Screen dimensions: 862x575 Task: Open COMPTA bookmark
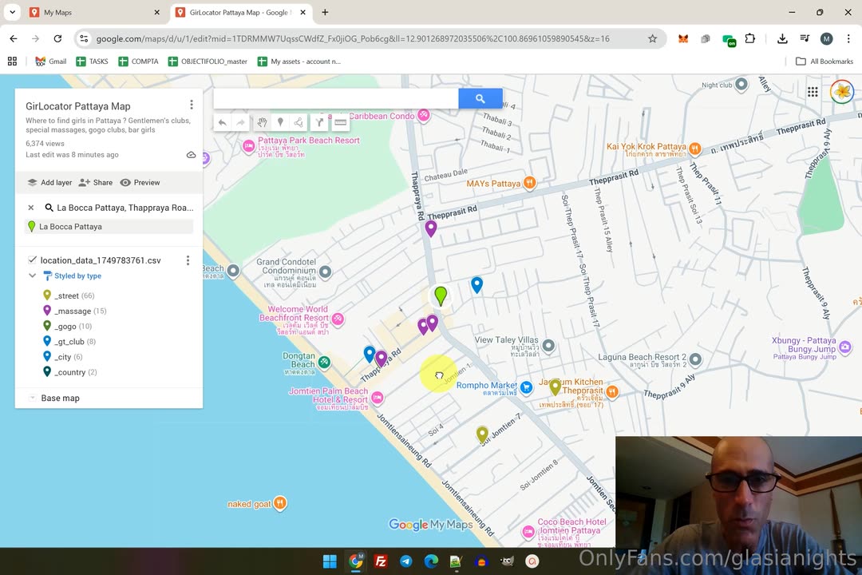(139, 61)
